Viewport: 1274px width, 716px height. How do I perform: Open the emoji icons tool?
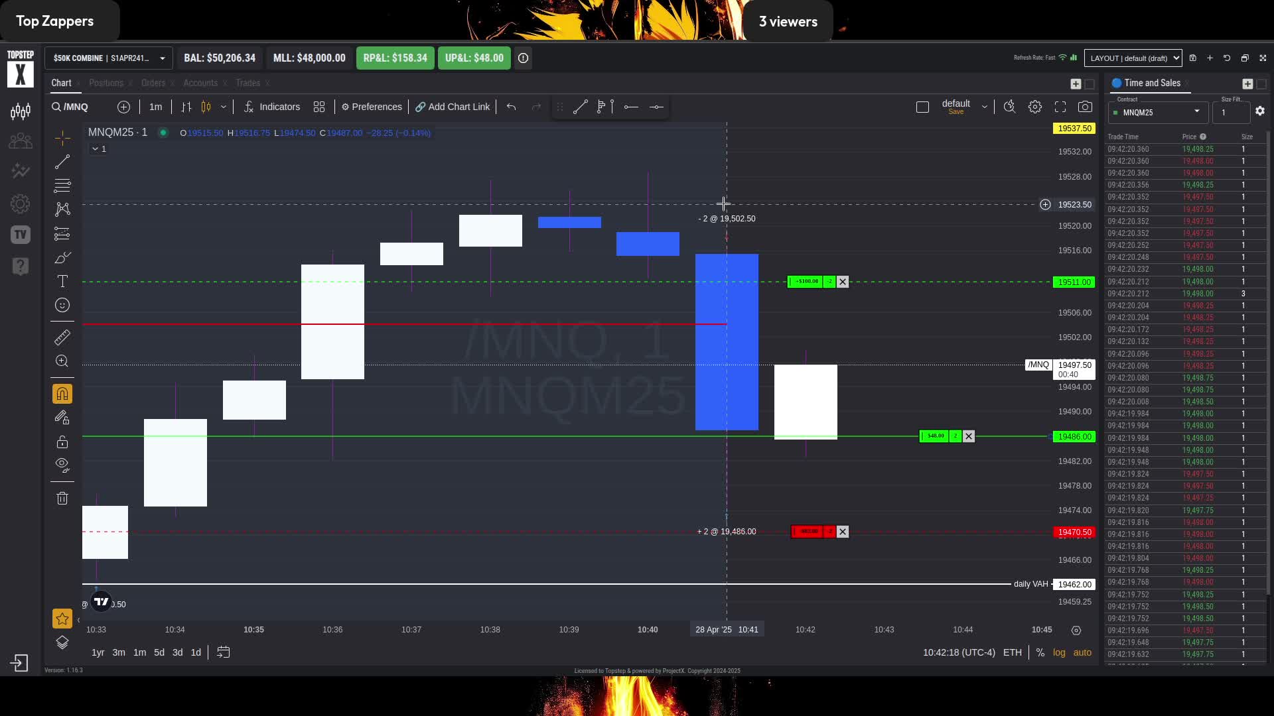point(62,305)
